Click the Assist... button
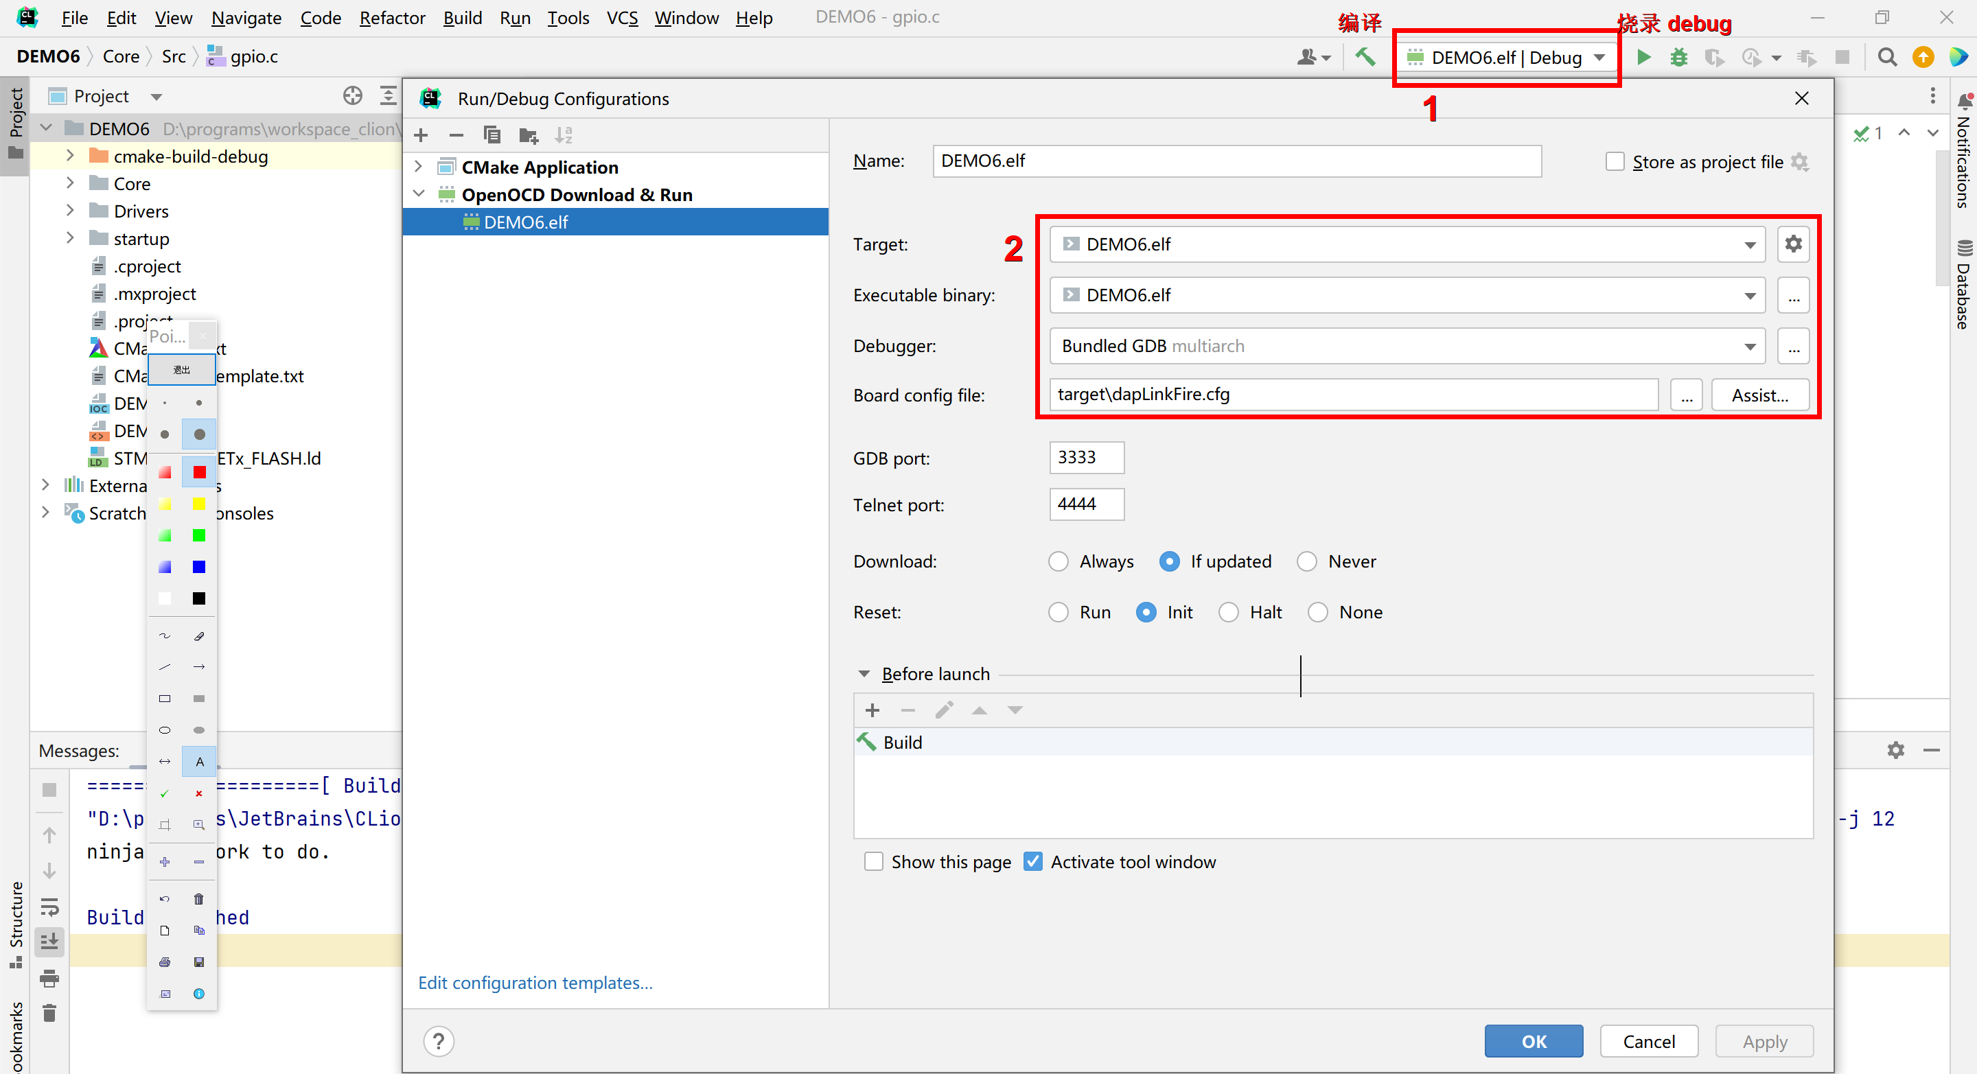 [x=1759, y=395]
